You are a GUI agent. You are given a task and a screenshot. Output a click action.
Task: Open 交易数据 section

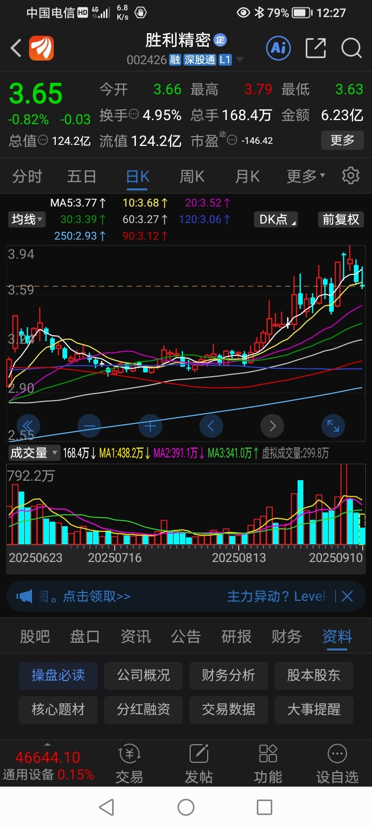pyautogui.click(x=228, y=709)
